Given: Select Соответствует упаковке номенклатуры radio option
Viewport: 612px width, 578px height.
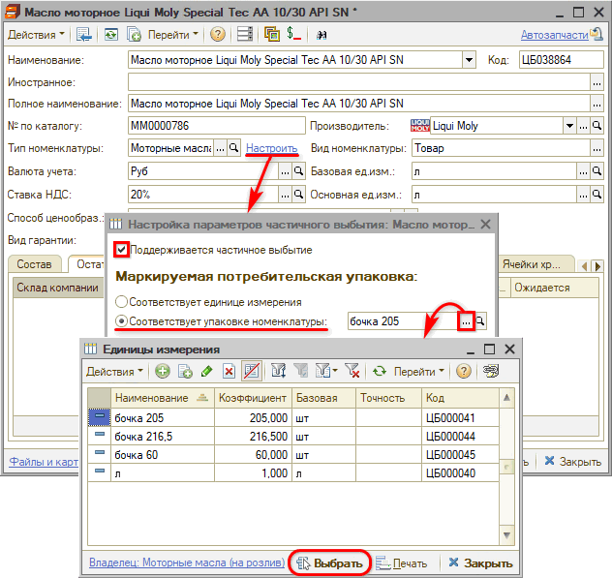Looking at the screenshot, I should pyautogui.click(x=121, y=320).
